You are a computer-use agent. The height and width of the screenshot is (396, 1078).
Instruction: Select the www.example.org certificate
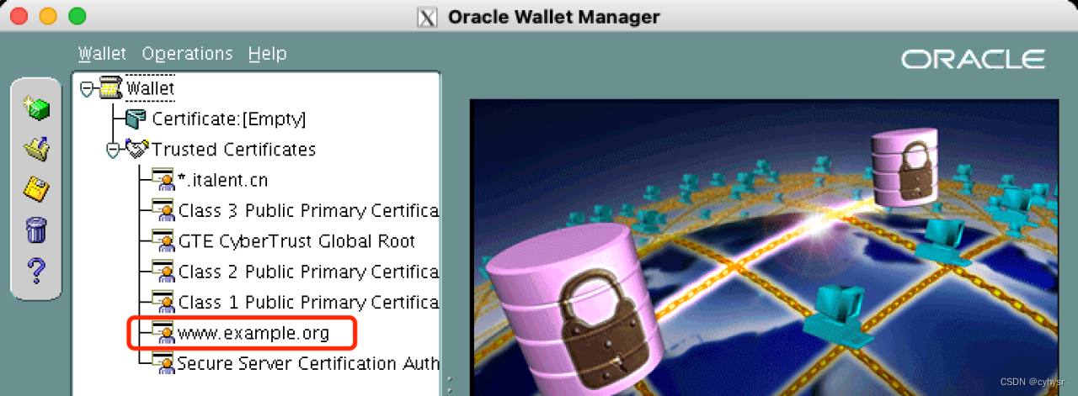[x=253, y=333]
